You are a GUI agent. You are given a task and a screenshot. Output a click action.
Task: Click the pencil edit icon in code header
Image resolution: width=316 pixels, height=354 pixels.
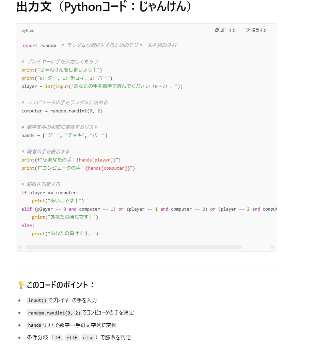(248, 30)
